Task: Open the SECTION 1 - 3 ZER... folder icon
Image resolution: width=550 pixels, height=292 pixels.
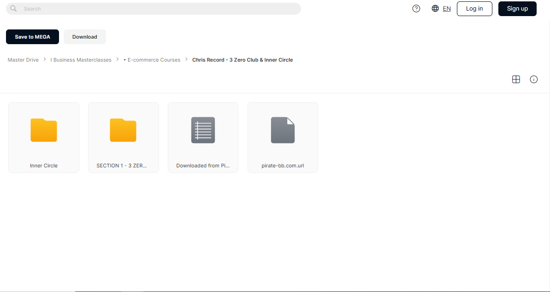Action: [x=123, y=130]
